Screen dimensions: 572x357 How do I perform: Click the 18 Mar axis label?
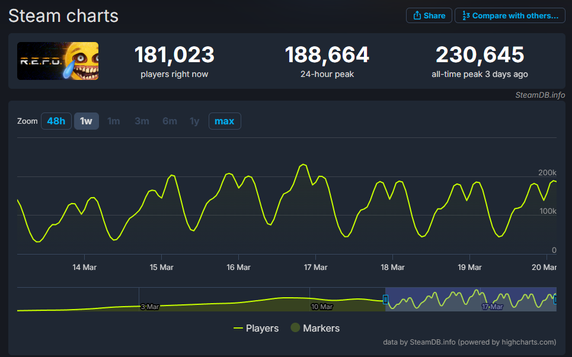[392, 268]
